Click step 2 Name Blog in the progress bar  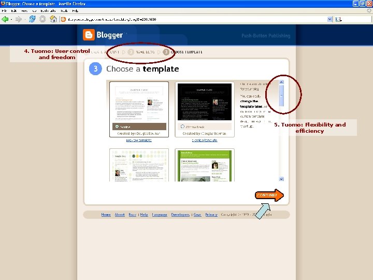click(x=141, y=52)
